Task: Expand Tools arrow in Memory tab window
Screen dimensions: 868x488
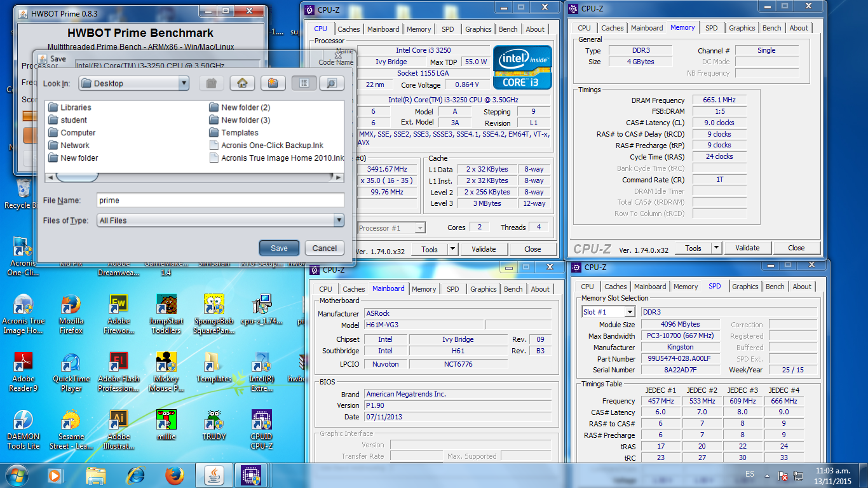Action: tap(716, 248)
